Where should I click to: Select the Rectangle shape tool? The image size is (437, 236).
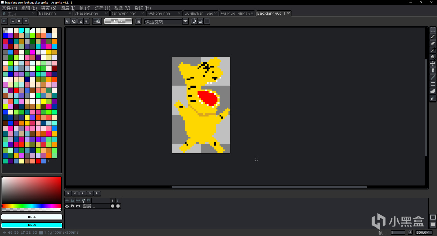[433, 84]
